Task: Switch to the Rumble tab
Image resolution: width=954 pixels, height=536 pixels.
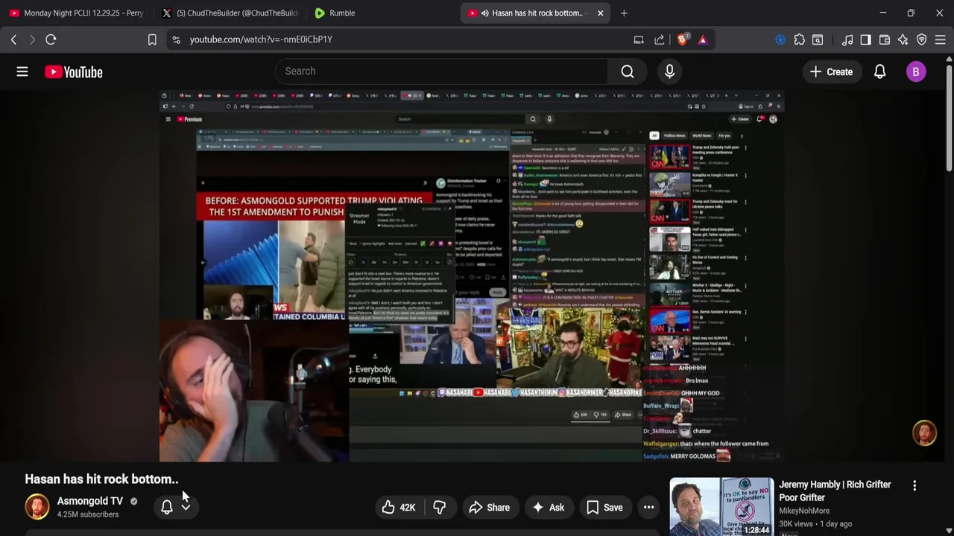Action: [x=382, y=13]
